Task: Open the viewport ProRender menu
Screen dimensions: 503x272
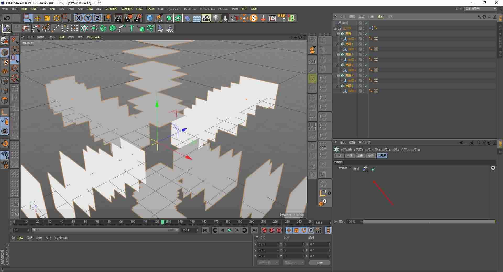Action: pos(94,37)
